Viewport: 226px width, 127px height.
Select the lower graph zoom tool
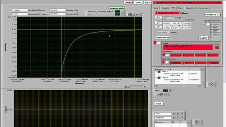(161, 94)
